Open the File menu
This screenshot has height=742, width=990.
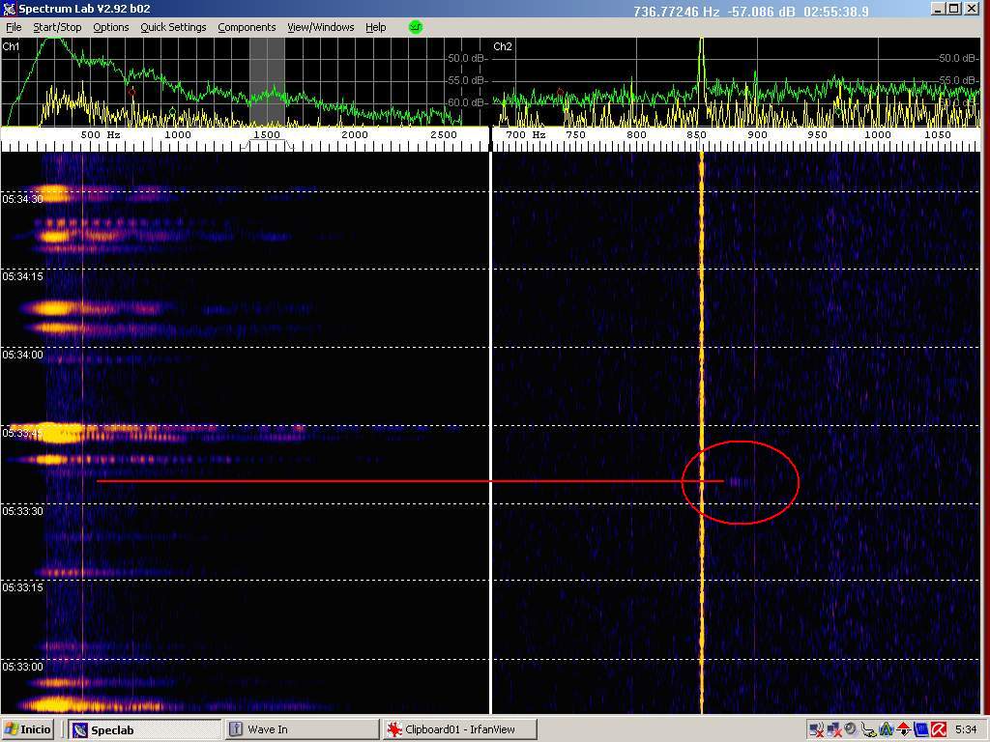click(x=14, y=27)
